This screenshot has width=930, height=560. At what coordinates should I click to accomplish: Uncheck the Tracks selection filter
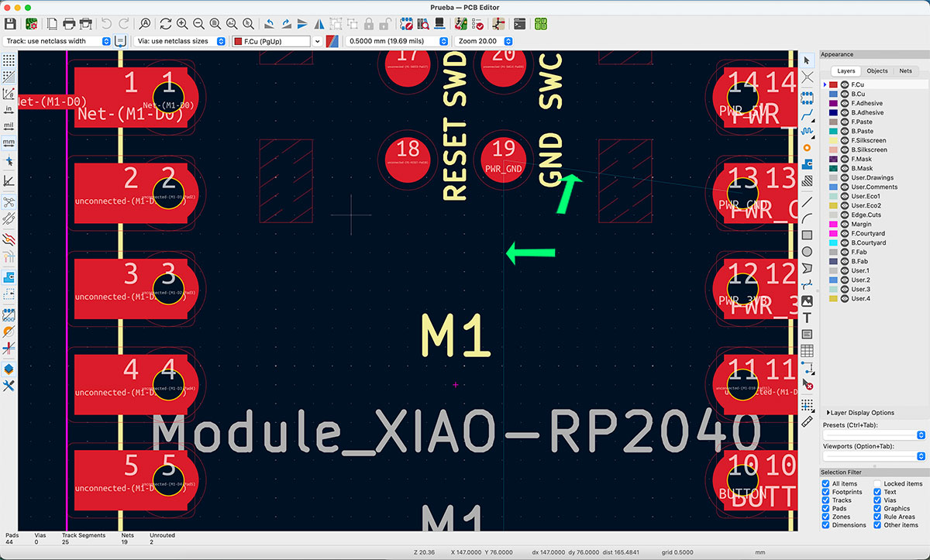click(825, 500)
